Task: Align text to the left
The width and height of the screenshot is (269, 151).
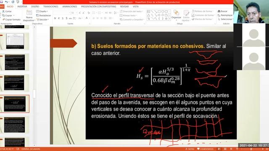Action: (x=94, y=18)
